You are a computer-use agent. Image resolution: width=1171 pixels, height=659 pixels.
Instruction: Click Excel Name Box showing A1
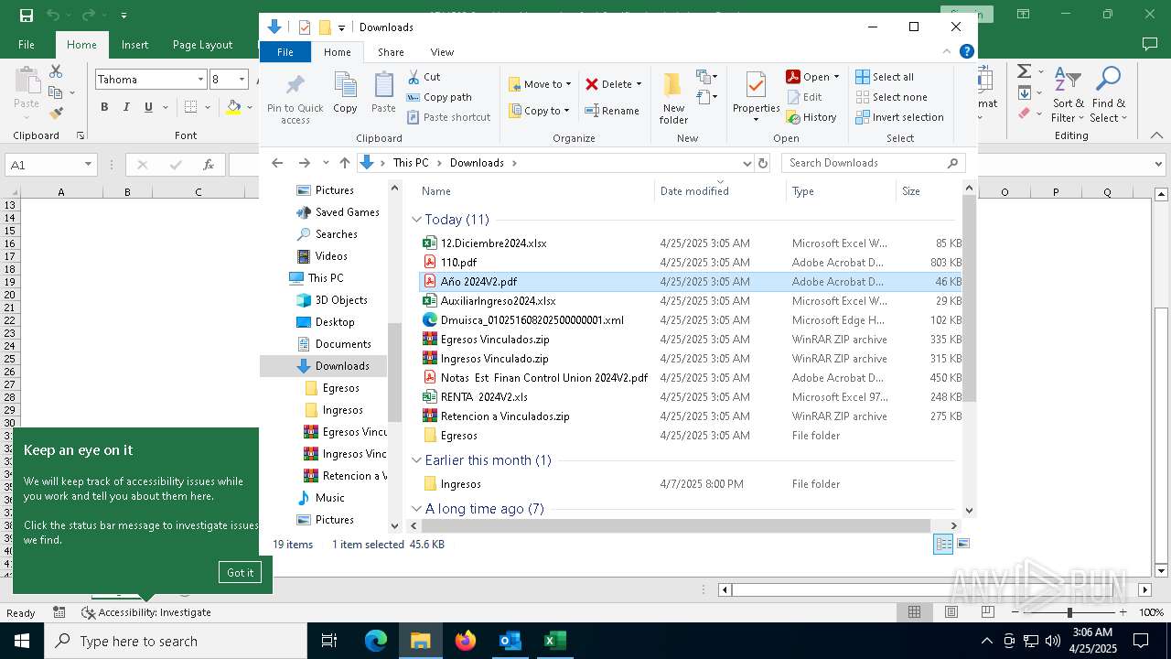pos(50,165)
